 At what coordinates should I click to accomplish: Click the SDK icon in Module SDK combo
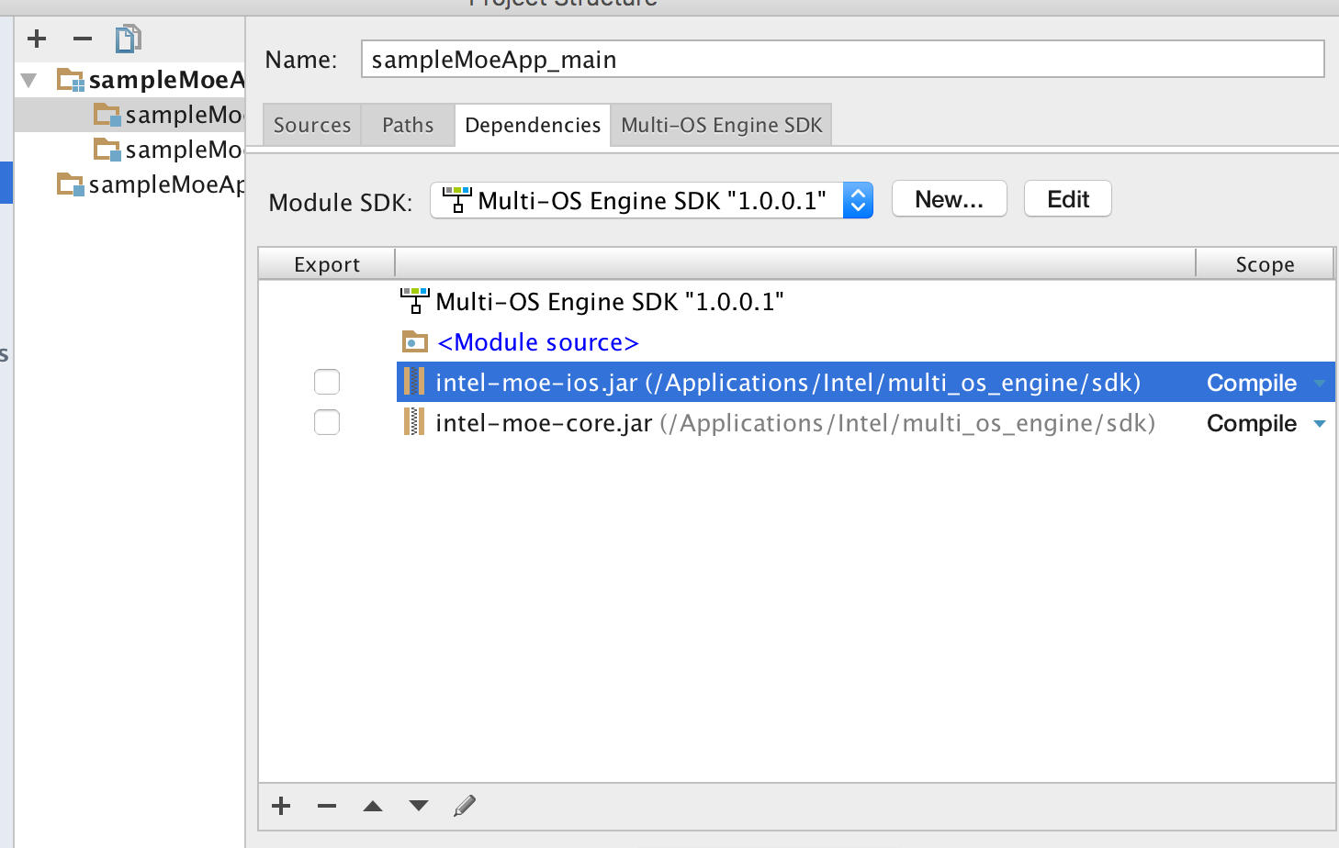(x=456, y=200)
